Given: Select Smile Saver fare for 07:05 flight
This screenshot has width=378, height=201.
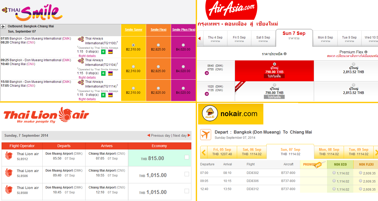Looking at the screenshot, I should [133, 45].
